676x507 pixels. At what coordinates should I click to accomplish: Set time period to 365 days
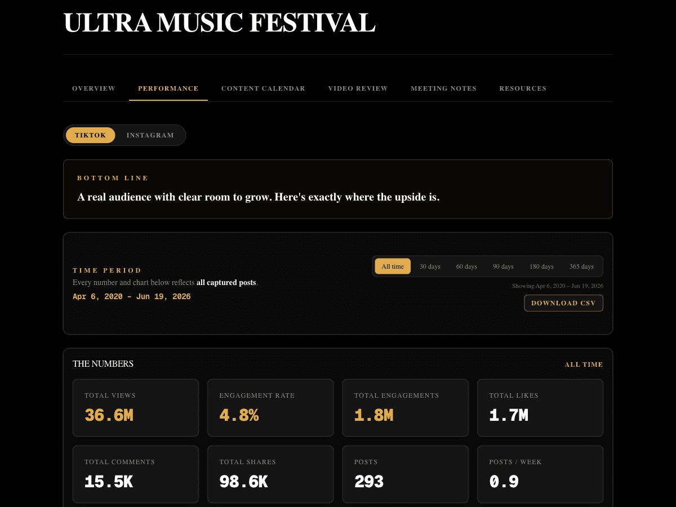[581, 266]
